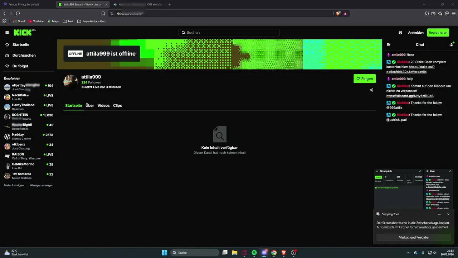Image resolution: width=458 pixels, height=258 pixels.
Task: Select the Startseite channel tab
Action: pos(73,106)
